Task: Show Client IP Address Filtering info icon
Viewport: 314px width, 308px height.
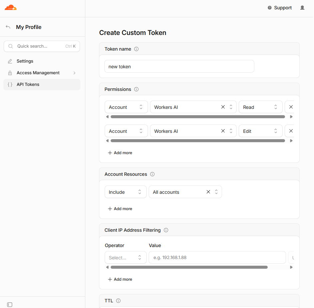Action: tap(166, 230)
